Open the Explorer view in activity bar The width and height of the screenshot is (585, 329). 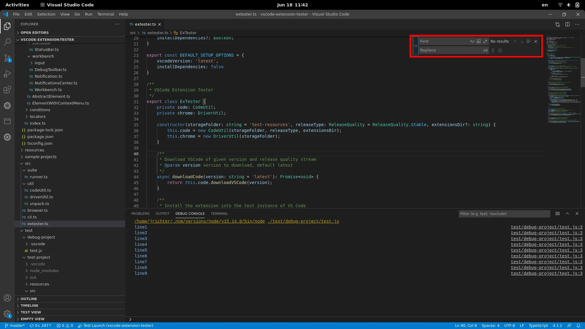pos(7,26)
